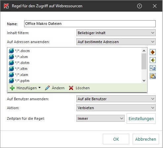163x148 pixels.
Task: Confirm the rule with OK
Action: tap(116, 139)
